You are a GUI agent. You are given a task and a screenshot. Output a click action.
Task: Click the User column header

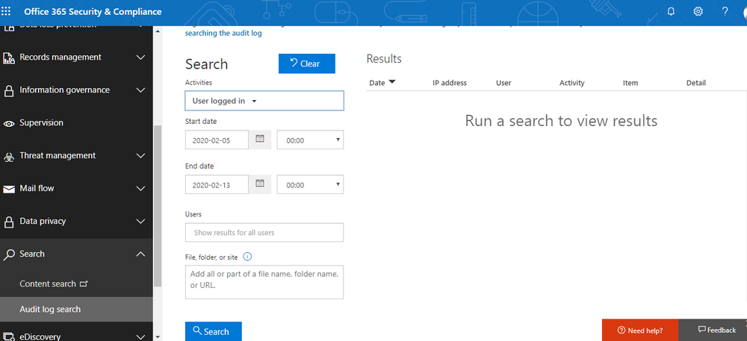click(x=503, y=83)
